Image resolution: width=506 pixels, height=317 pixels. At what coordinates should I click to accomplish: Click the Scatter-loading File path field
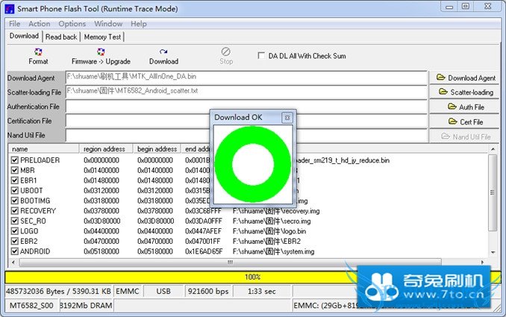click(x=246, y=91)
